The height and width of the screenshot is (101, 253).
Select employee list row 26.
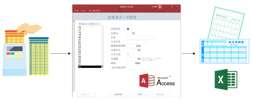[x=90, y=52]
